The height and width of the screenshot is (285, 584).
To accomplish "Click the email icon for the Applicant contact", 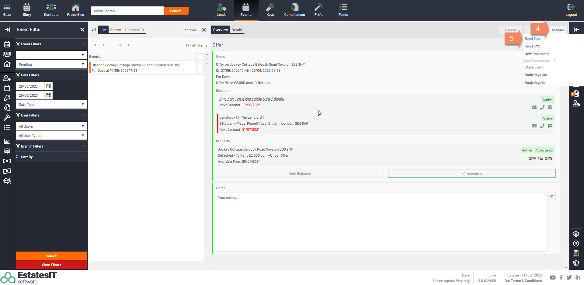I will [x=534, y=107].
